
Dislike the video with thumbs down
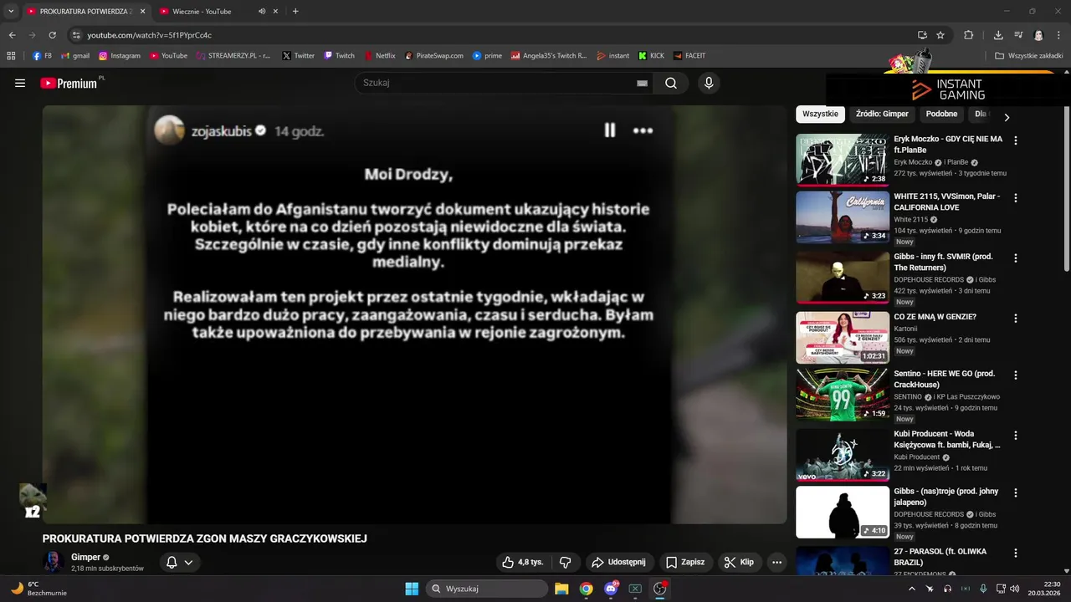[x=566, y=562]
